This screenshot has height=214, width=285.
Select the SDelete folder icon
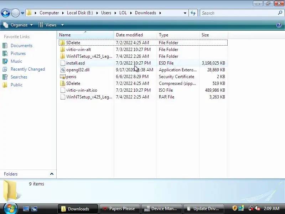pos(62,42)
